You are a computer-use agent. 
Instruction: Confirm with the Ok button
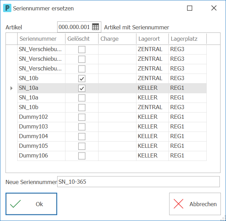31,204
